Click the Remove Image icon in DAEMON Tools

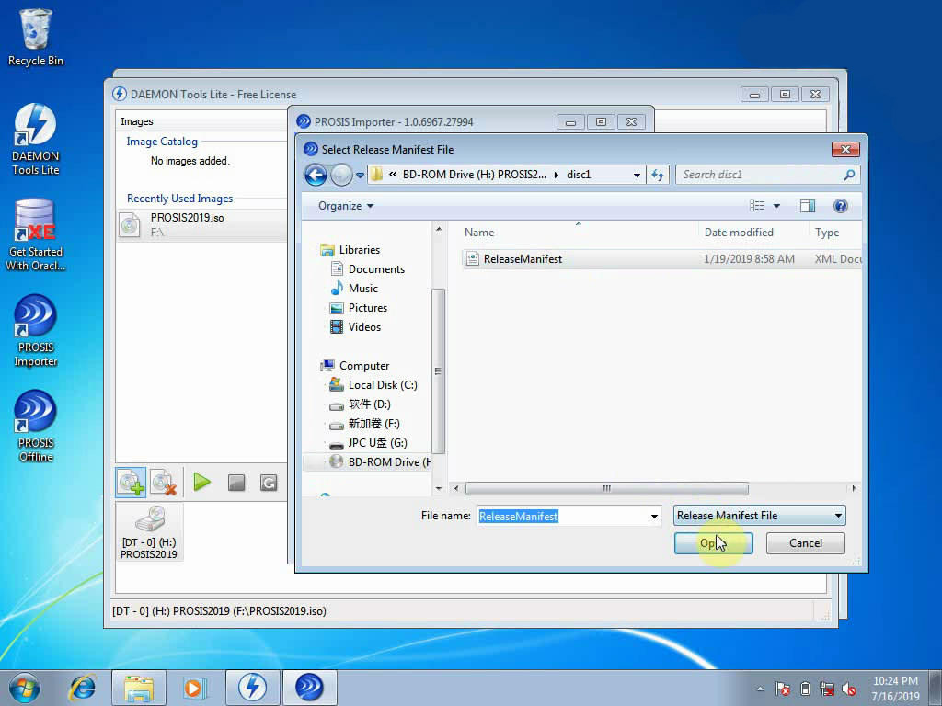[164, 483]
